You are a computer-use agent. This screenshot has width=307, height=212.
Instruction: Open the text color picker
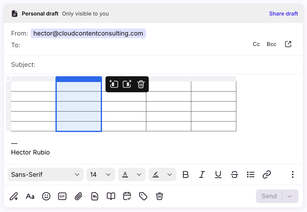click(x=132, y=174)
